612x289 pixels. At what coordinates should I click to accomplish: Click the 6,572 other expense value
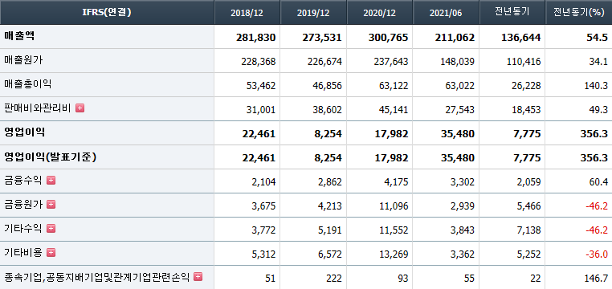coord(330,254)
